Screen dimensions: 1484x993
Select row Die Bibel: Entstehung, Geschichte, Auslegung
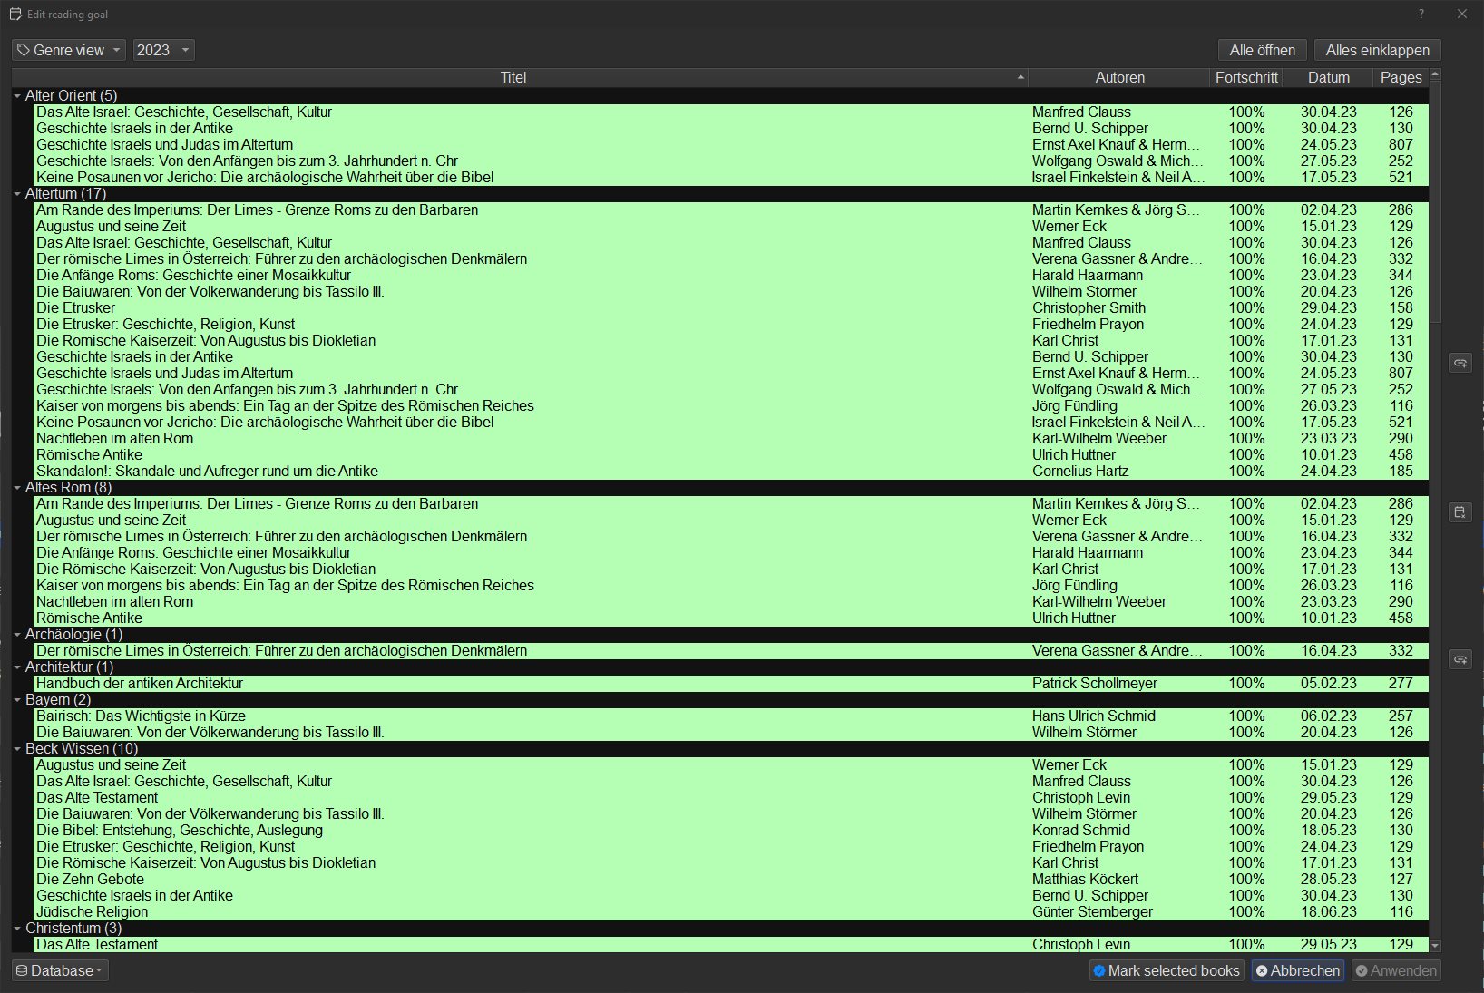tap(731, 830)
